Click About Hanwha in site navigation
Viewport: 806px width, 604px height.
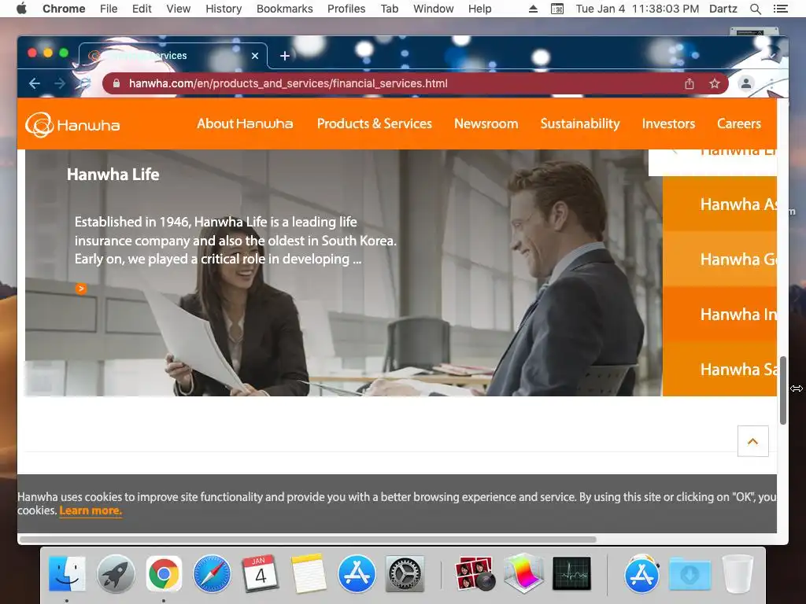tap(245, 123)
